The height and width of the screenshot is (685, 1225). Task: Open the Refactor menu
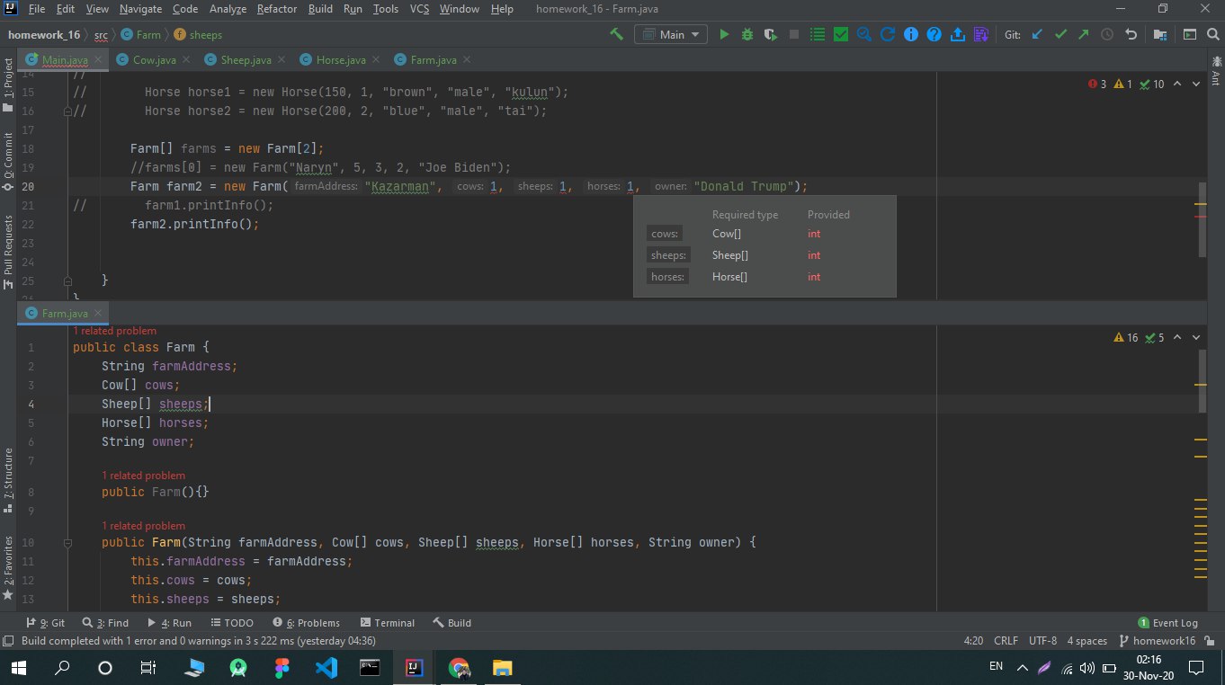tap(277, 9)
